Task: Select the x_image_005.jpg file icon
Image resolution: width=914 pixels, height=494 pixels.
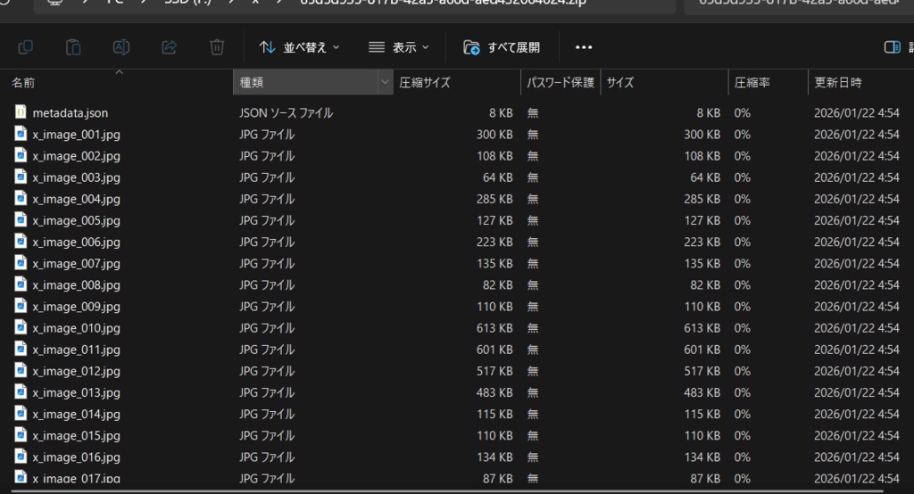Action: coord(21,219)
